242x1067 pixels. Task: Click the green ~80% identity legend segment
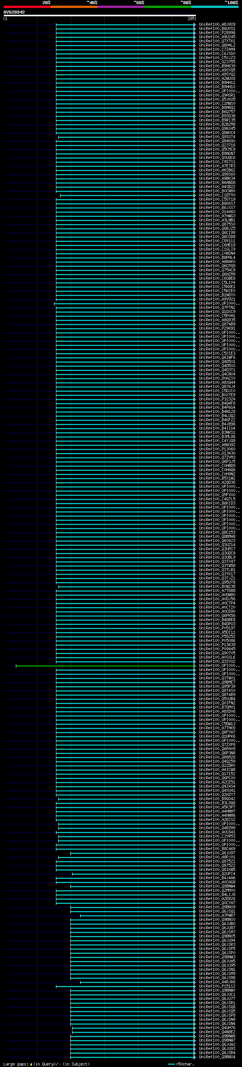point(168,7)
